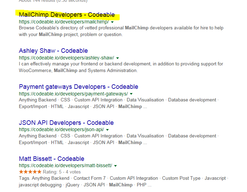The height and width of the screenshot is (192, 247).
Task: Select the green codeable.io/developers/payment-gateways/ URL
Action: [x=73, y=94]
